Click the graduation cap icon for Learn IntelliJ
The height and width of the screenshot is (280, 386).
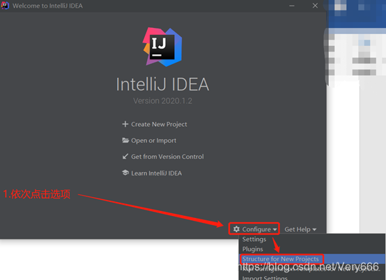pos(125,173)
